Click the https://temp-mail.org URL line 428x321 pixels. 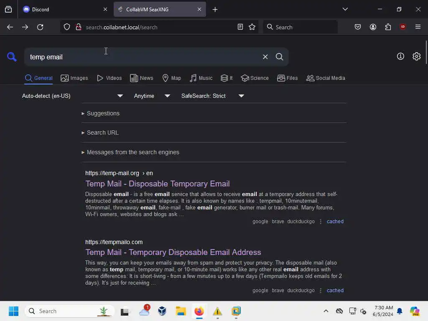119,173
